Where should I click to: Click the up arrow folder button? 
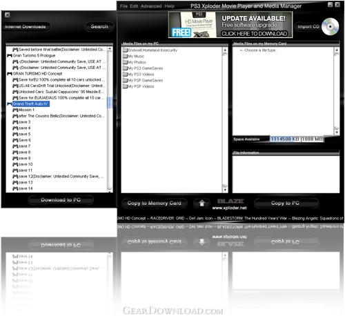tap(201, 203)
